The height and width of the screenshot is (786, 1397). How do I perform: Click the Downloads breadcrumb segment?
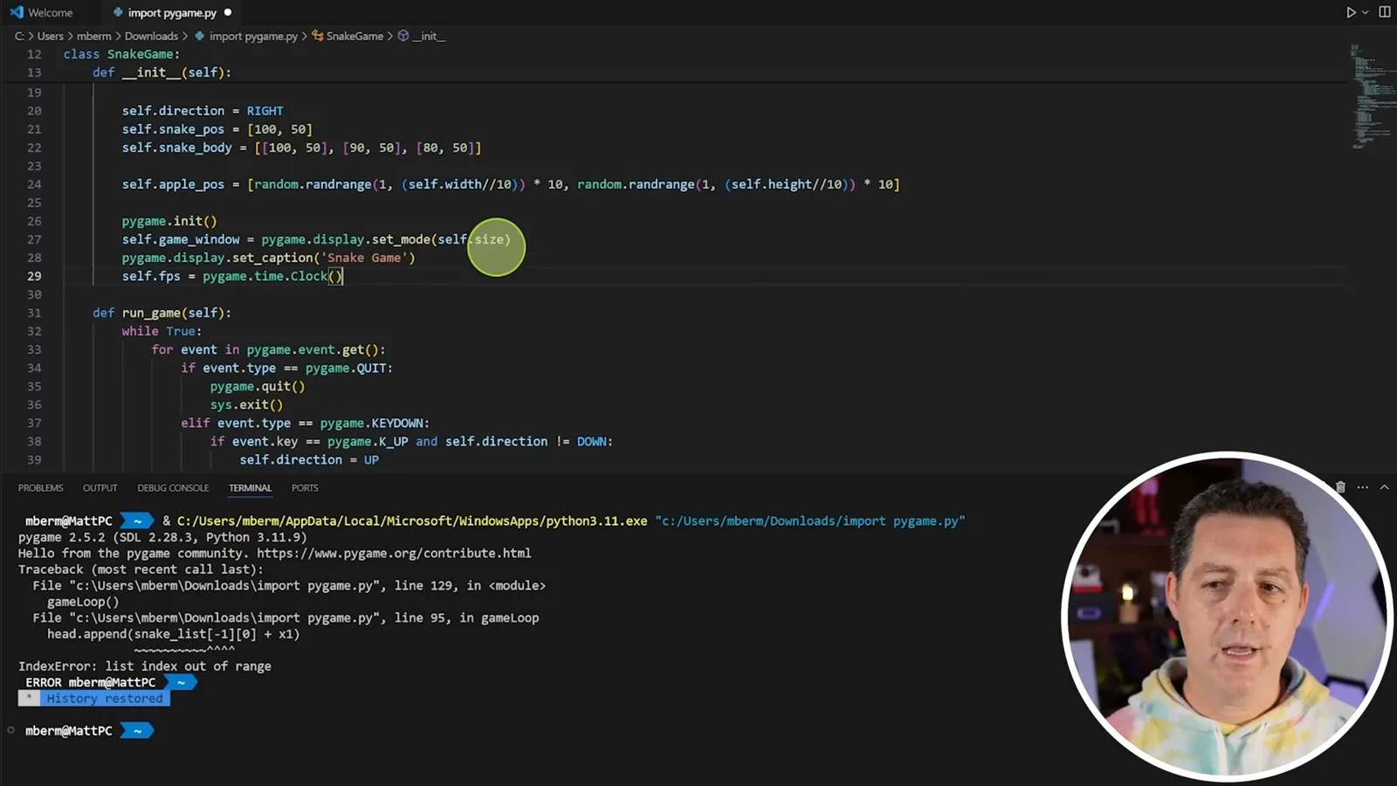(151, 36)
